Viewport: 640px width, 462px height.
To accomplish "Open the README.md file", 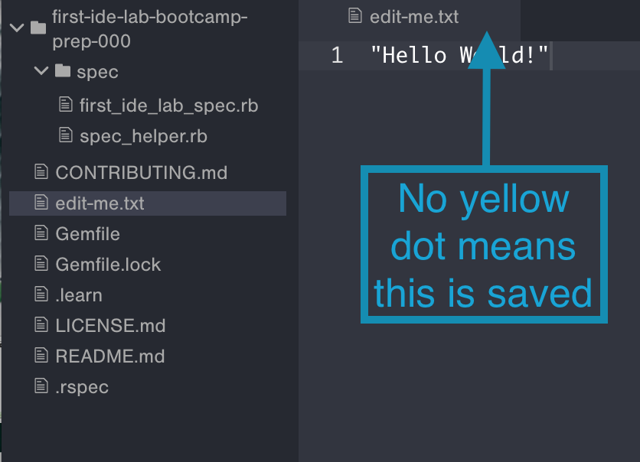I will (x=109, y=356).
